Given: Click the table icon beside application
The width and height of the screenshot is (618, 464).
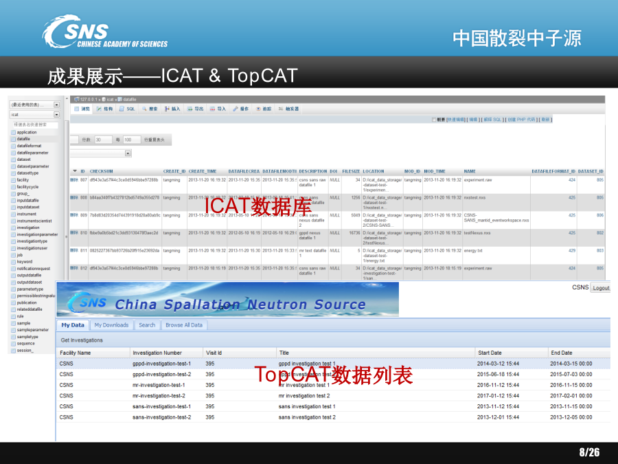Looking at the screenshot, I should [14, 133].
